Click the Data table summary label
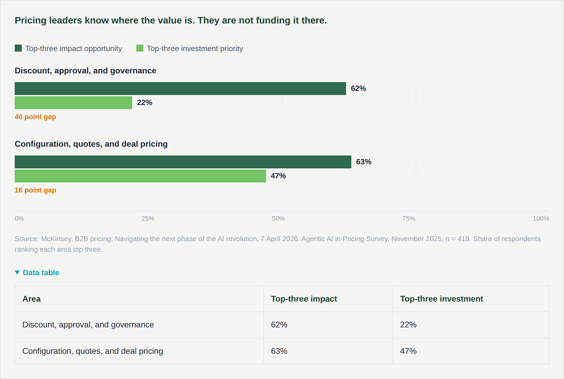Viewport: 564px width, 379px height. [x=41, y=273]
